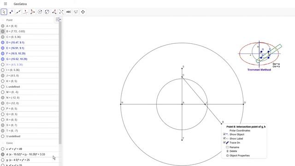Select the Move Graphics View tool
This screenshot has width=295, height=166.
pyautogui.click(x=83, y=12)
